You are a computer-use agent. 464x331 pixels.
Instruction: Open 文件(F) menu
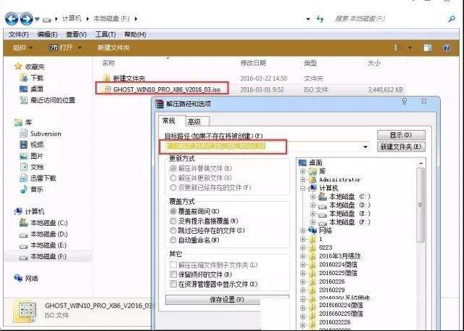(x=18, y=34)
